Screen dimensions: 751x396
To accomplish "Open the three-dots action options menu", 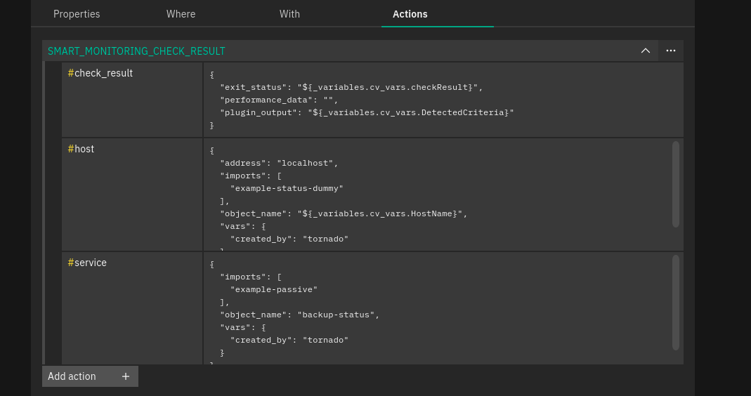I will (x=671, y=51).
